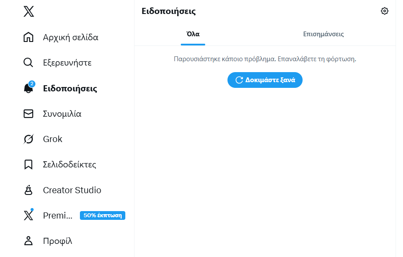The height and width of the screenshot is (257, 403).
Task: Switch to the Όλα tab
Action: coord(193,34)
